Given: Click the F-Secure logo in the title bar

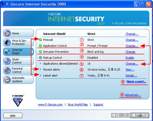Looking at the screenshot, I should [x=3, y=4].
